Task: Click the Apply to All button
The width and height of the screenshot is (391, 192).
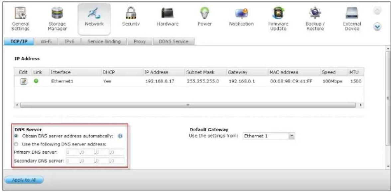Action: tap(24, 180)
